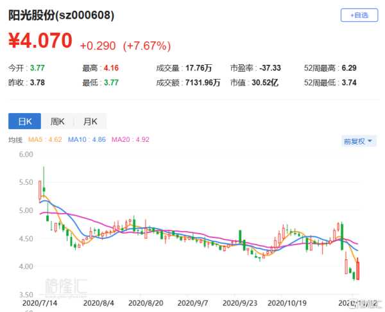Image resolution: width=385 pixels, height=312 pixels.
Task: Click the current price ¥4.070
Action: (x=40, y=42)
